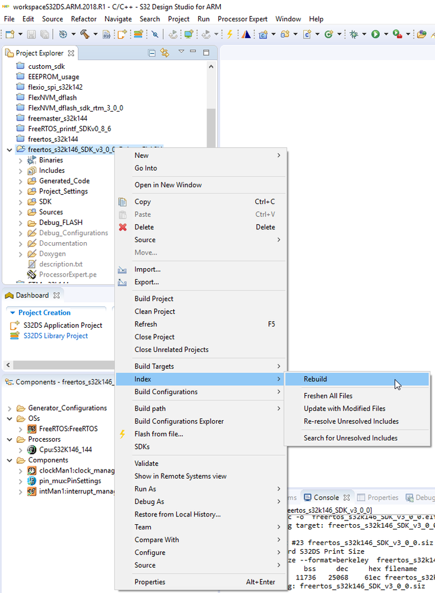Open the Processor Expert menu

243,19
